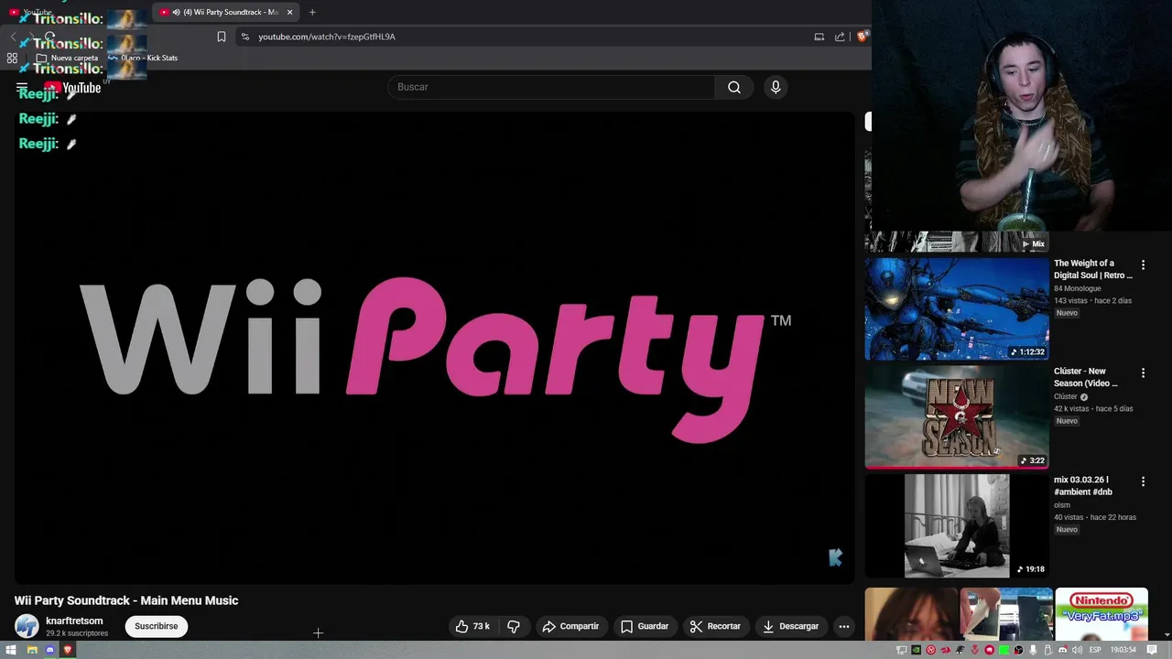Clip the video with Recortar
The height and width of the screenshot is (659, 1172).
[x=715, y=626]
